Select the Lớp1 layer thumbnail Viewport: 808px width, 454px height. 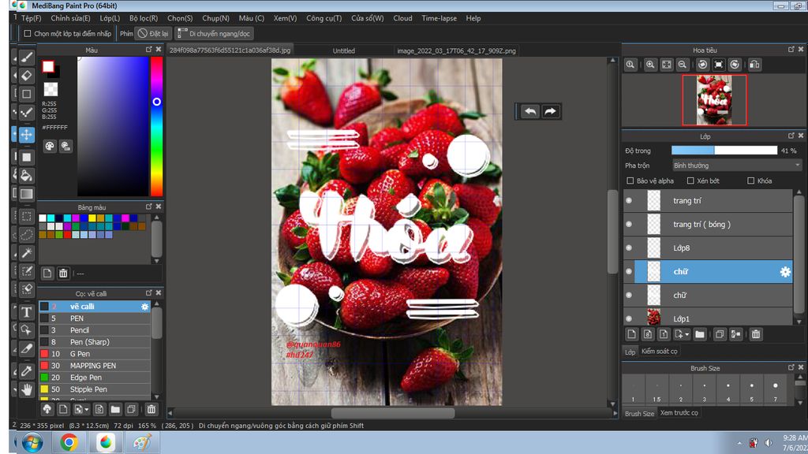[653, 318]
